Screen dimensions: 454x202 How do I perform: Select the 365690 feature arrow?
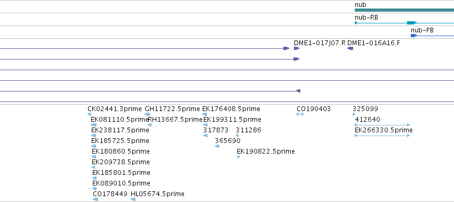coord(217,146)
